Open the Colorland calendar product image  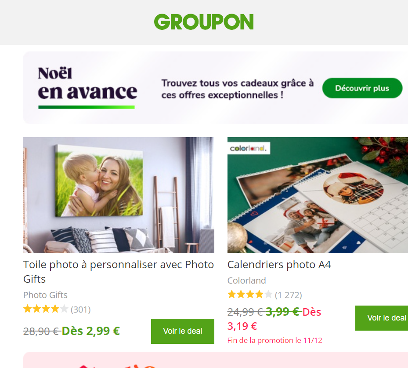tap(318, 195)
